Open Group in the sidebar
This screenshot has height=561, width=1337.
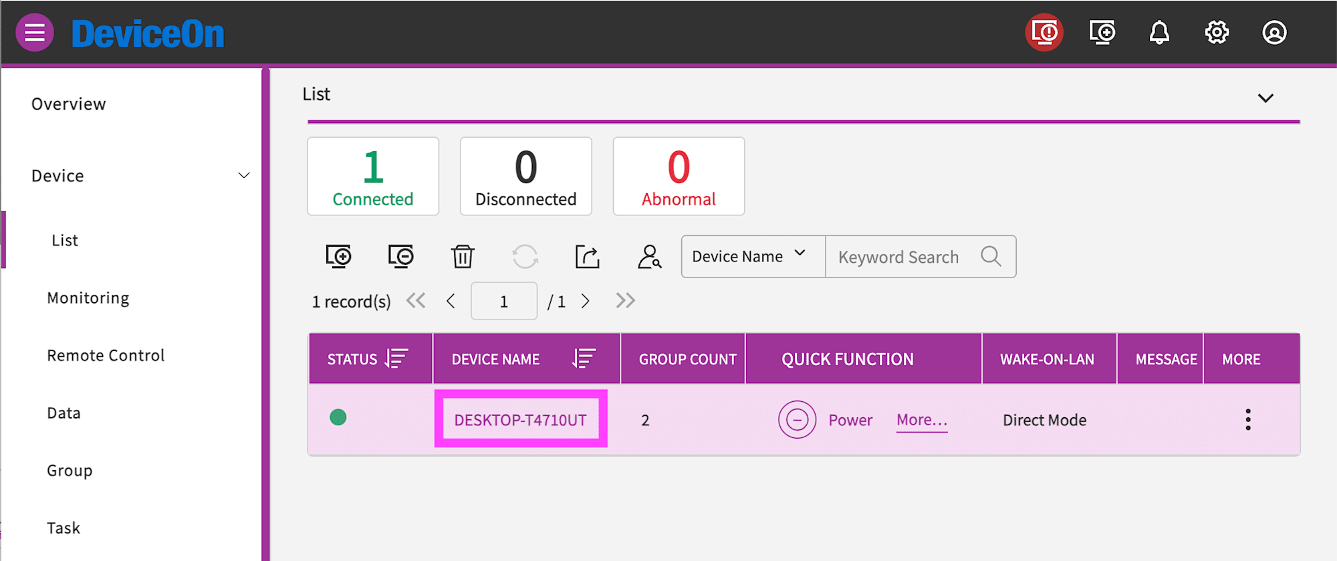pos(70,471)
